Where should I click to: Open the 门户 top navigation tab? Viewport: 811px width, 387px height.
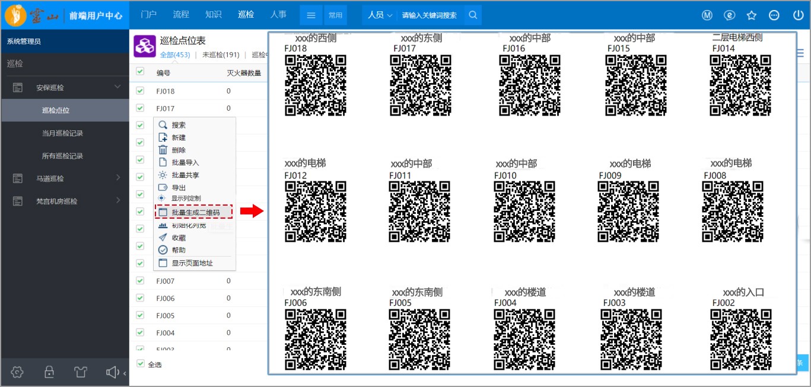(148, 15)
